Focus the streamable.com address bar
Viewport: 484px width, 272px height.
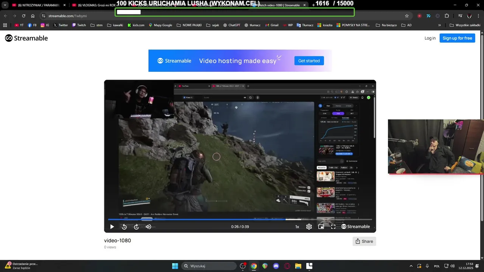coord(223,16)
